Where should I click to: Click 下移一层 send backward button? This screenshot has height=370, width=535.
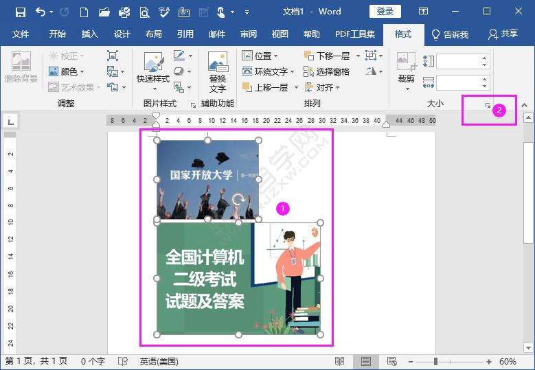(x=328, y=56)
